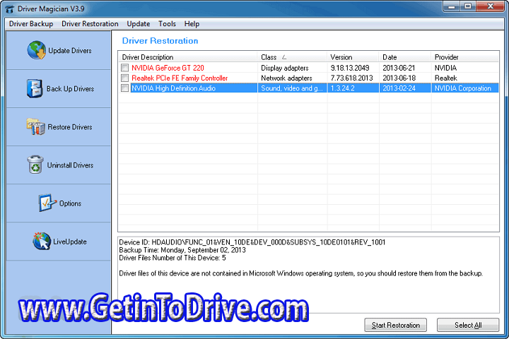Click the Network adapters class cell
The image size is (509, 339).
click(x=286, y=78)
